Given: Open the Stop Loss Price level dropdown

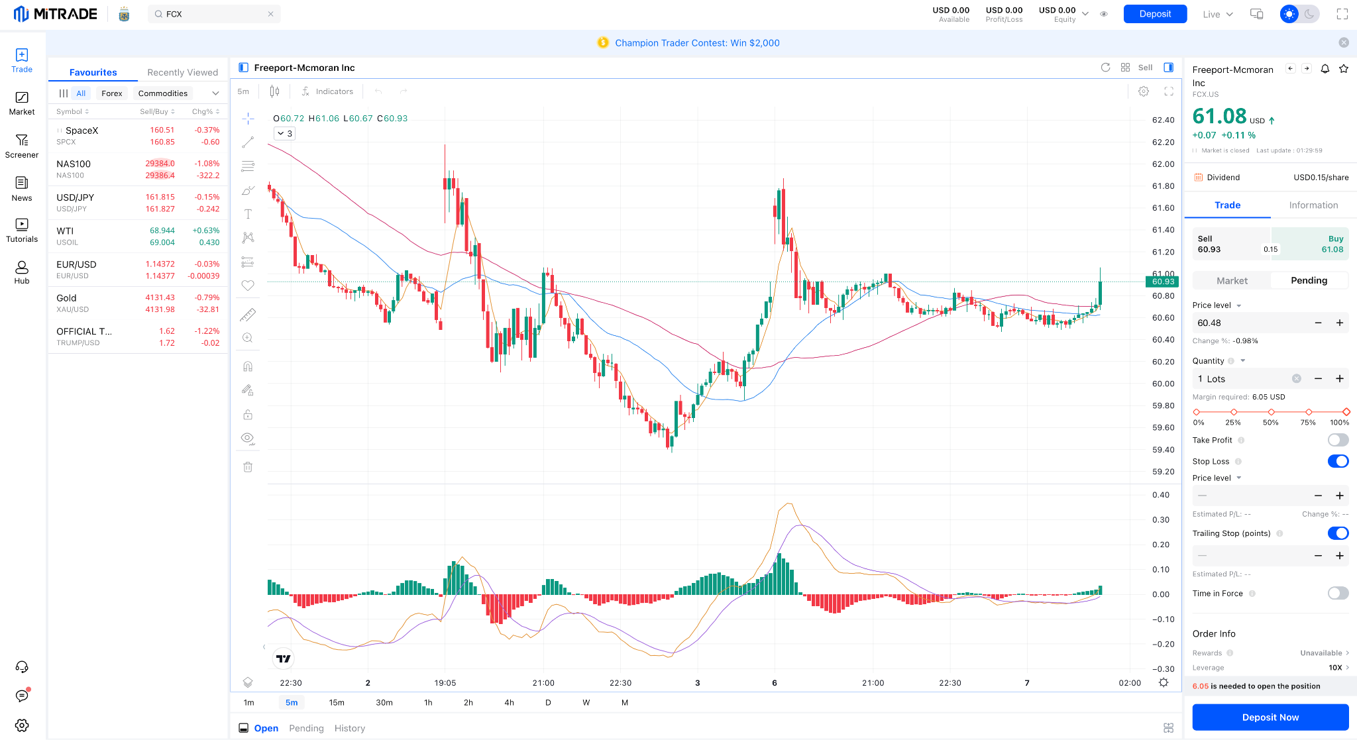Looking at the screenshot, I should [x=1239, y=478].
